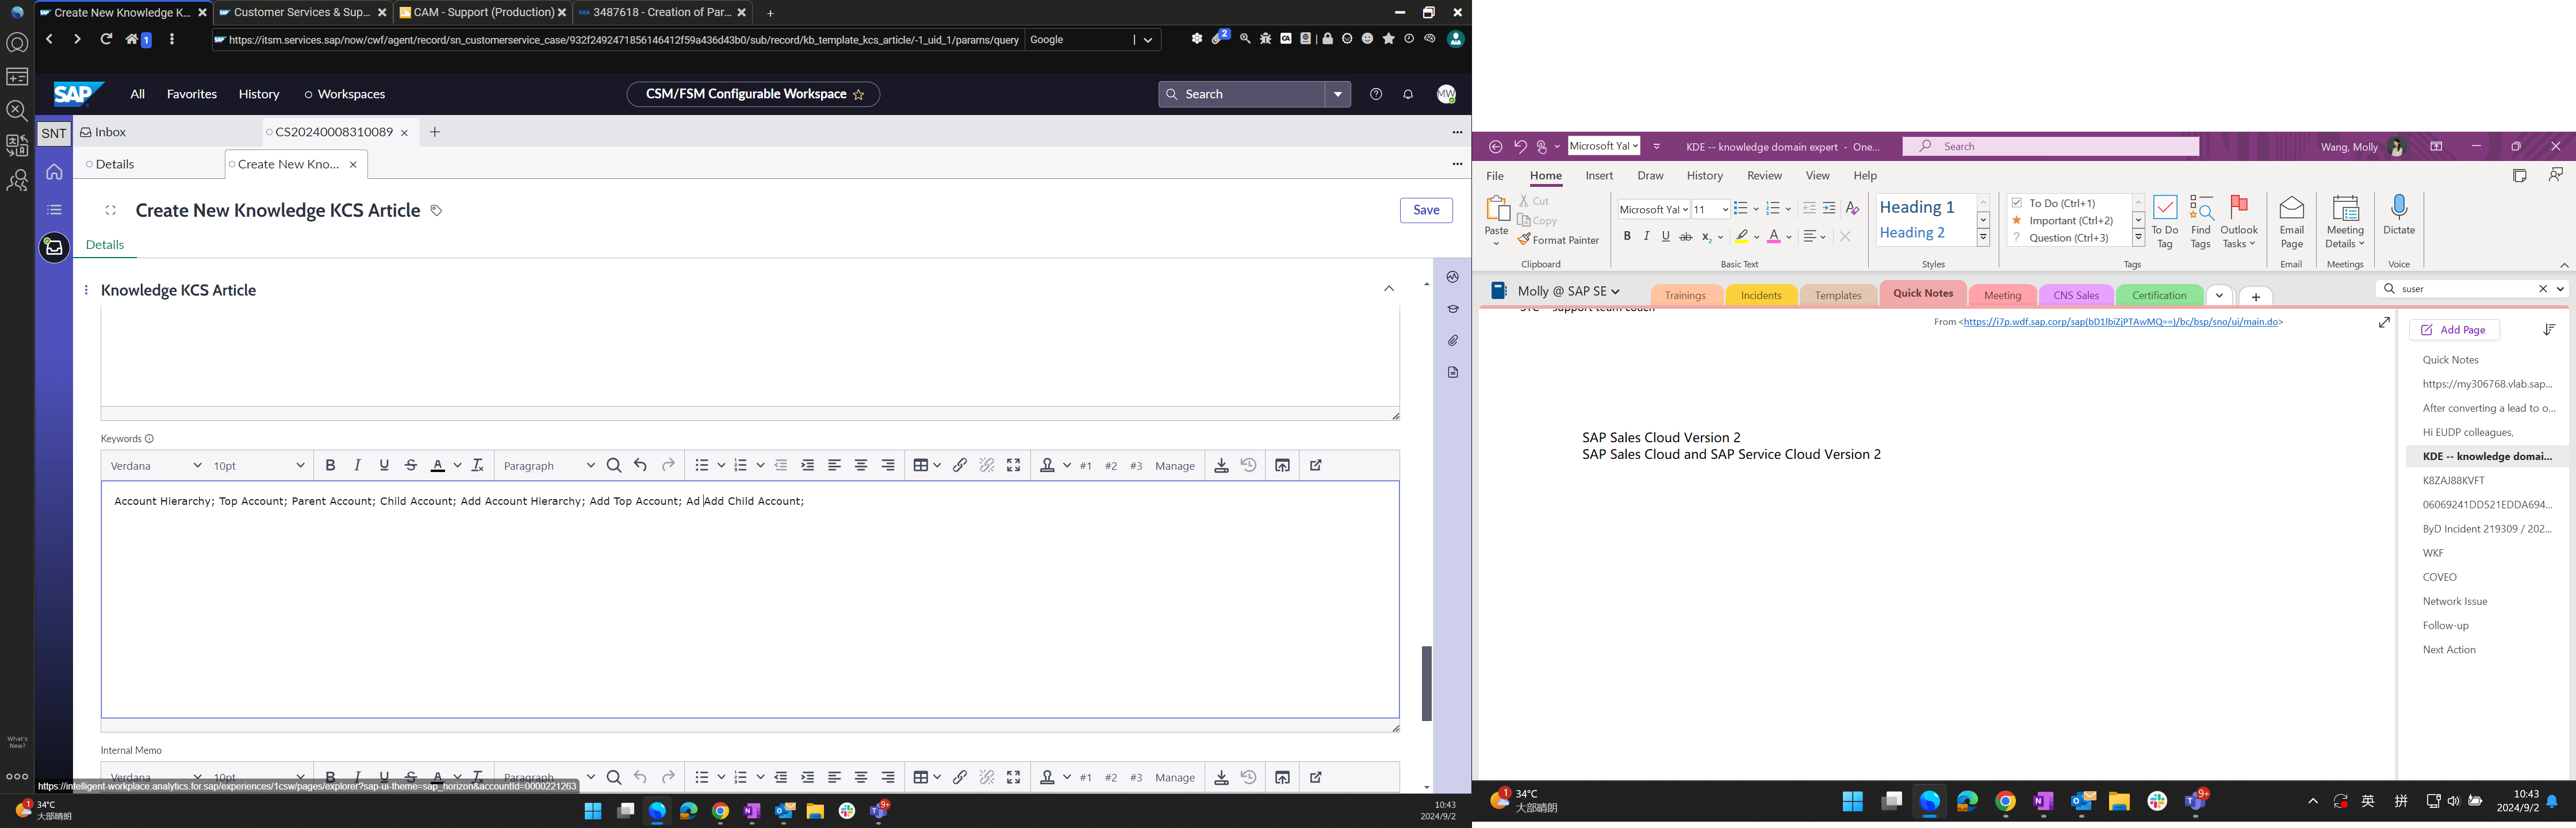This screenshot has width=2576, height=828.
Task: Open History menu in SAP header
Action: (x=259, y=94)
